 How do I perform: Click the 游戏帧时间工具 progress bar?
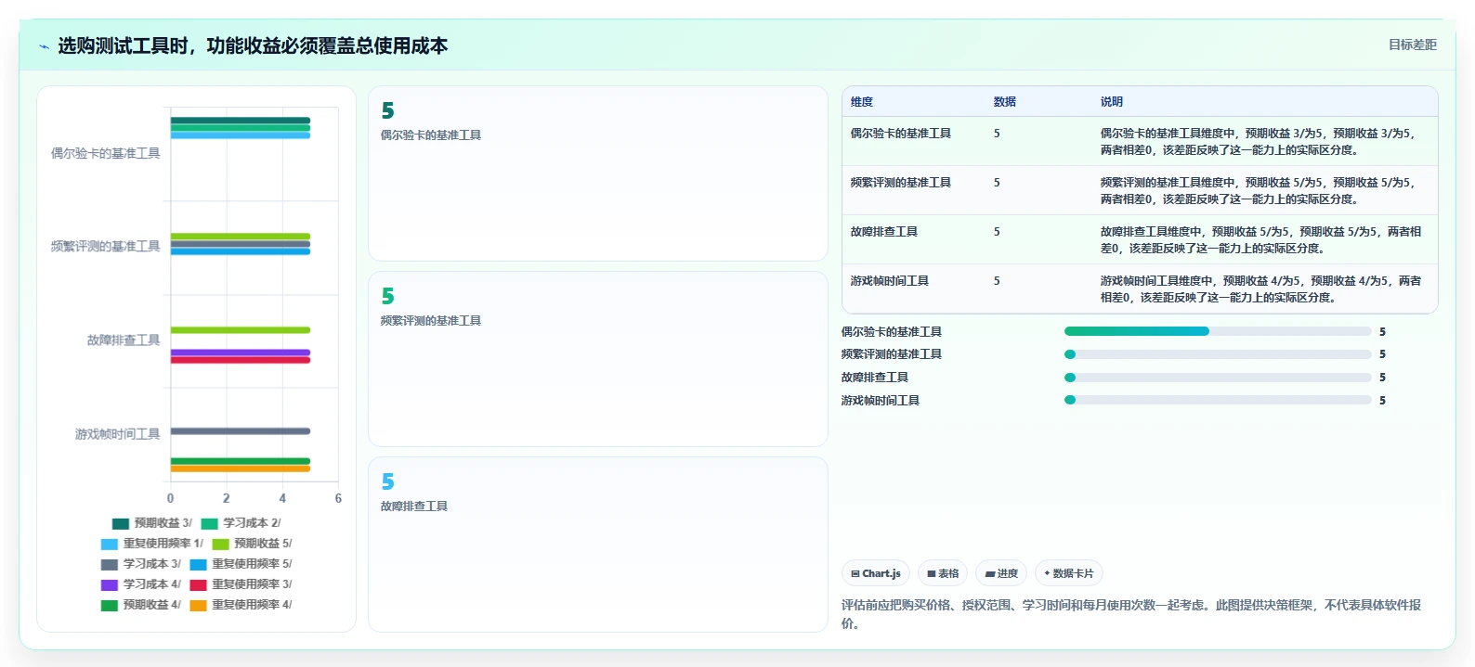click(x=1218, y=400)
